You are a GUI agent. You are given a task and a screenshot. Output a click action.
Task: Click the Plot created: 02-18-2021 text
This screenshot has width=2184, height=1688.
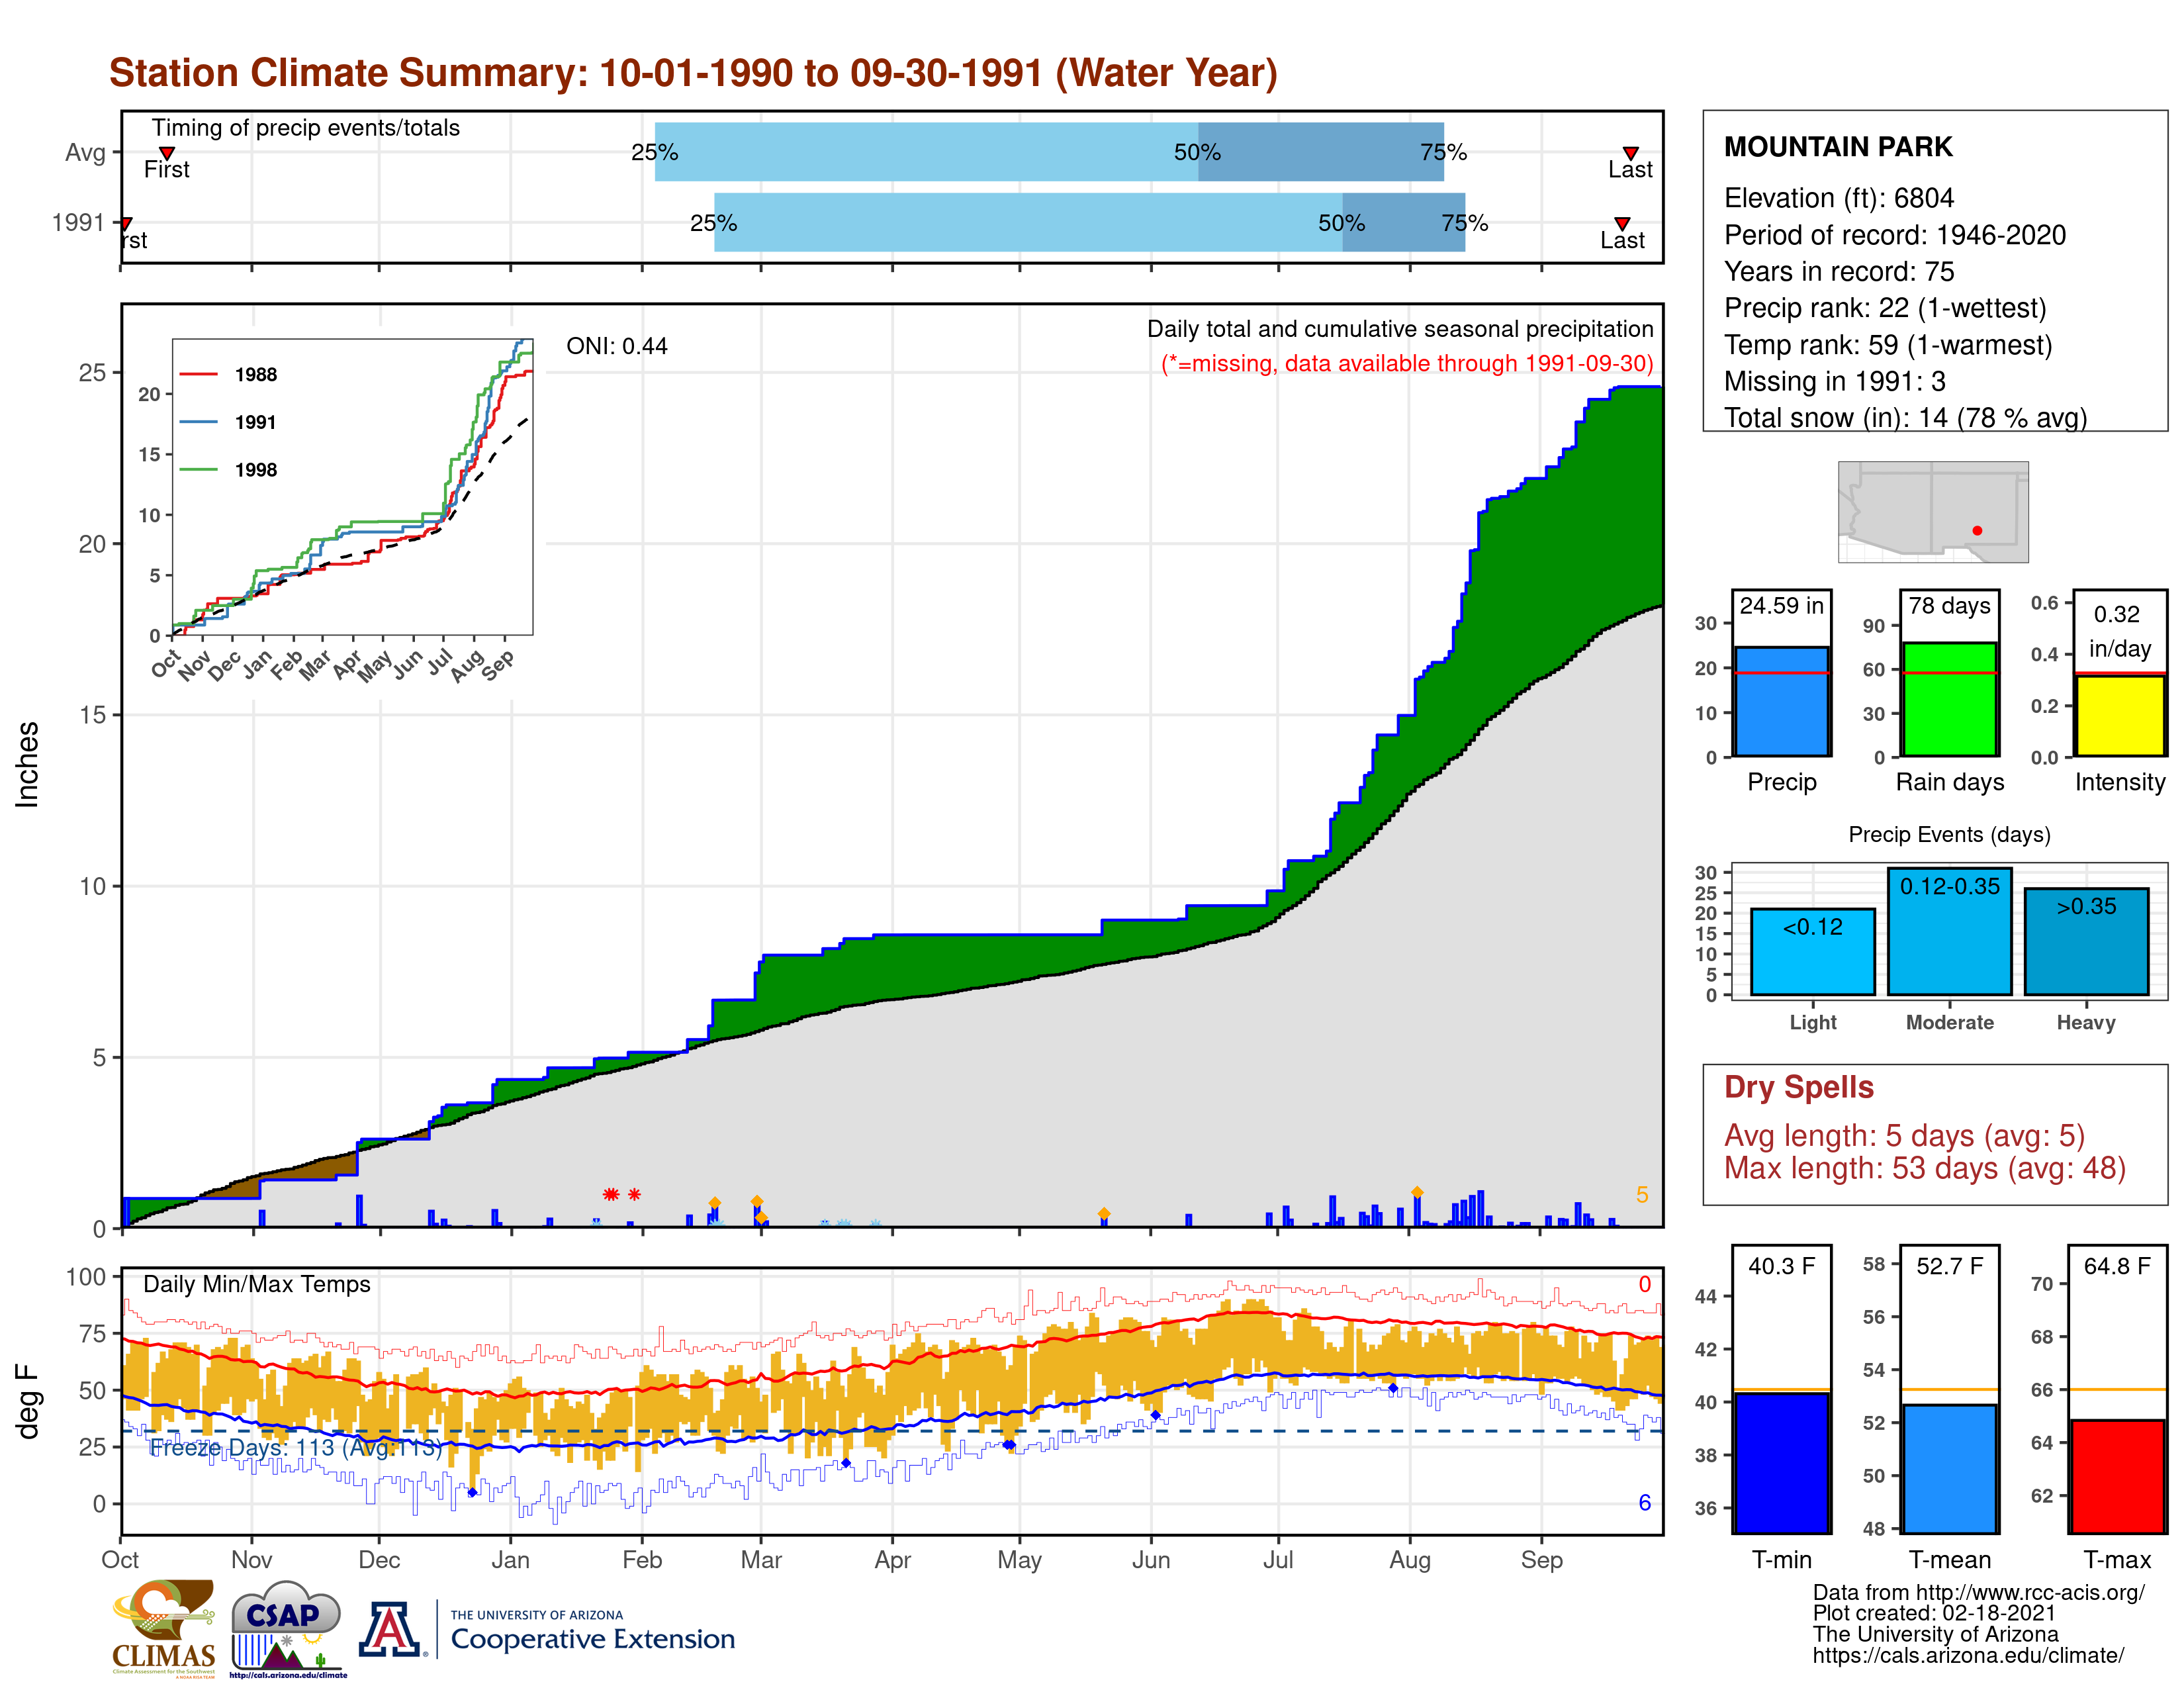click(1934, 1613)
